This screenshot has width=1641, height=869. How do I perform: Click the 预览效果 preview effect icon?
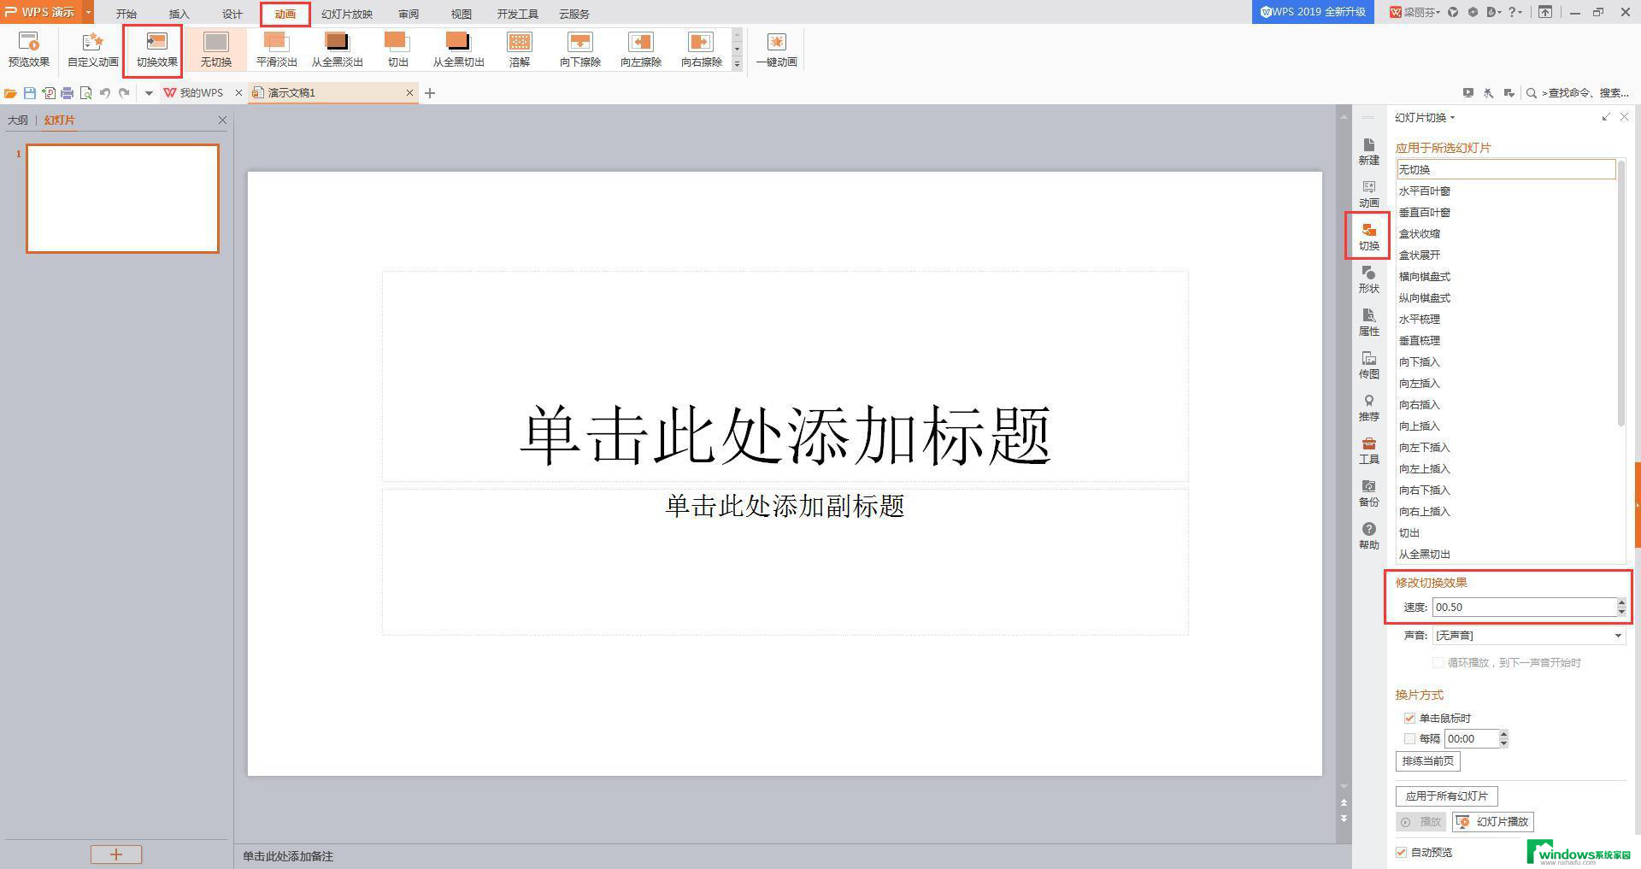point(28,50)
